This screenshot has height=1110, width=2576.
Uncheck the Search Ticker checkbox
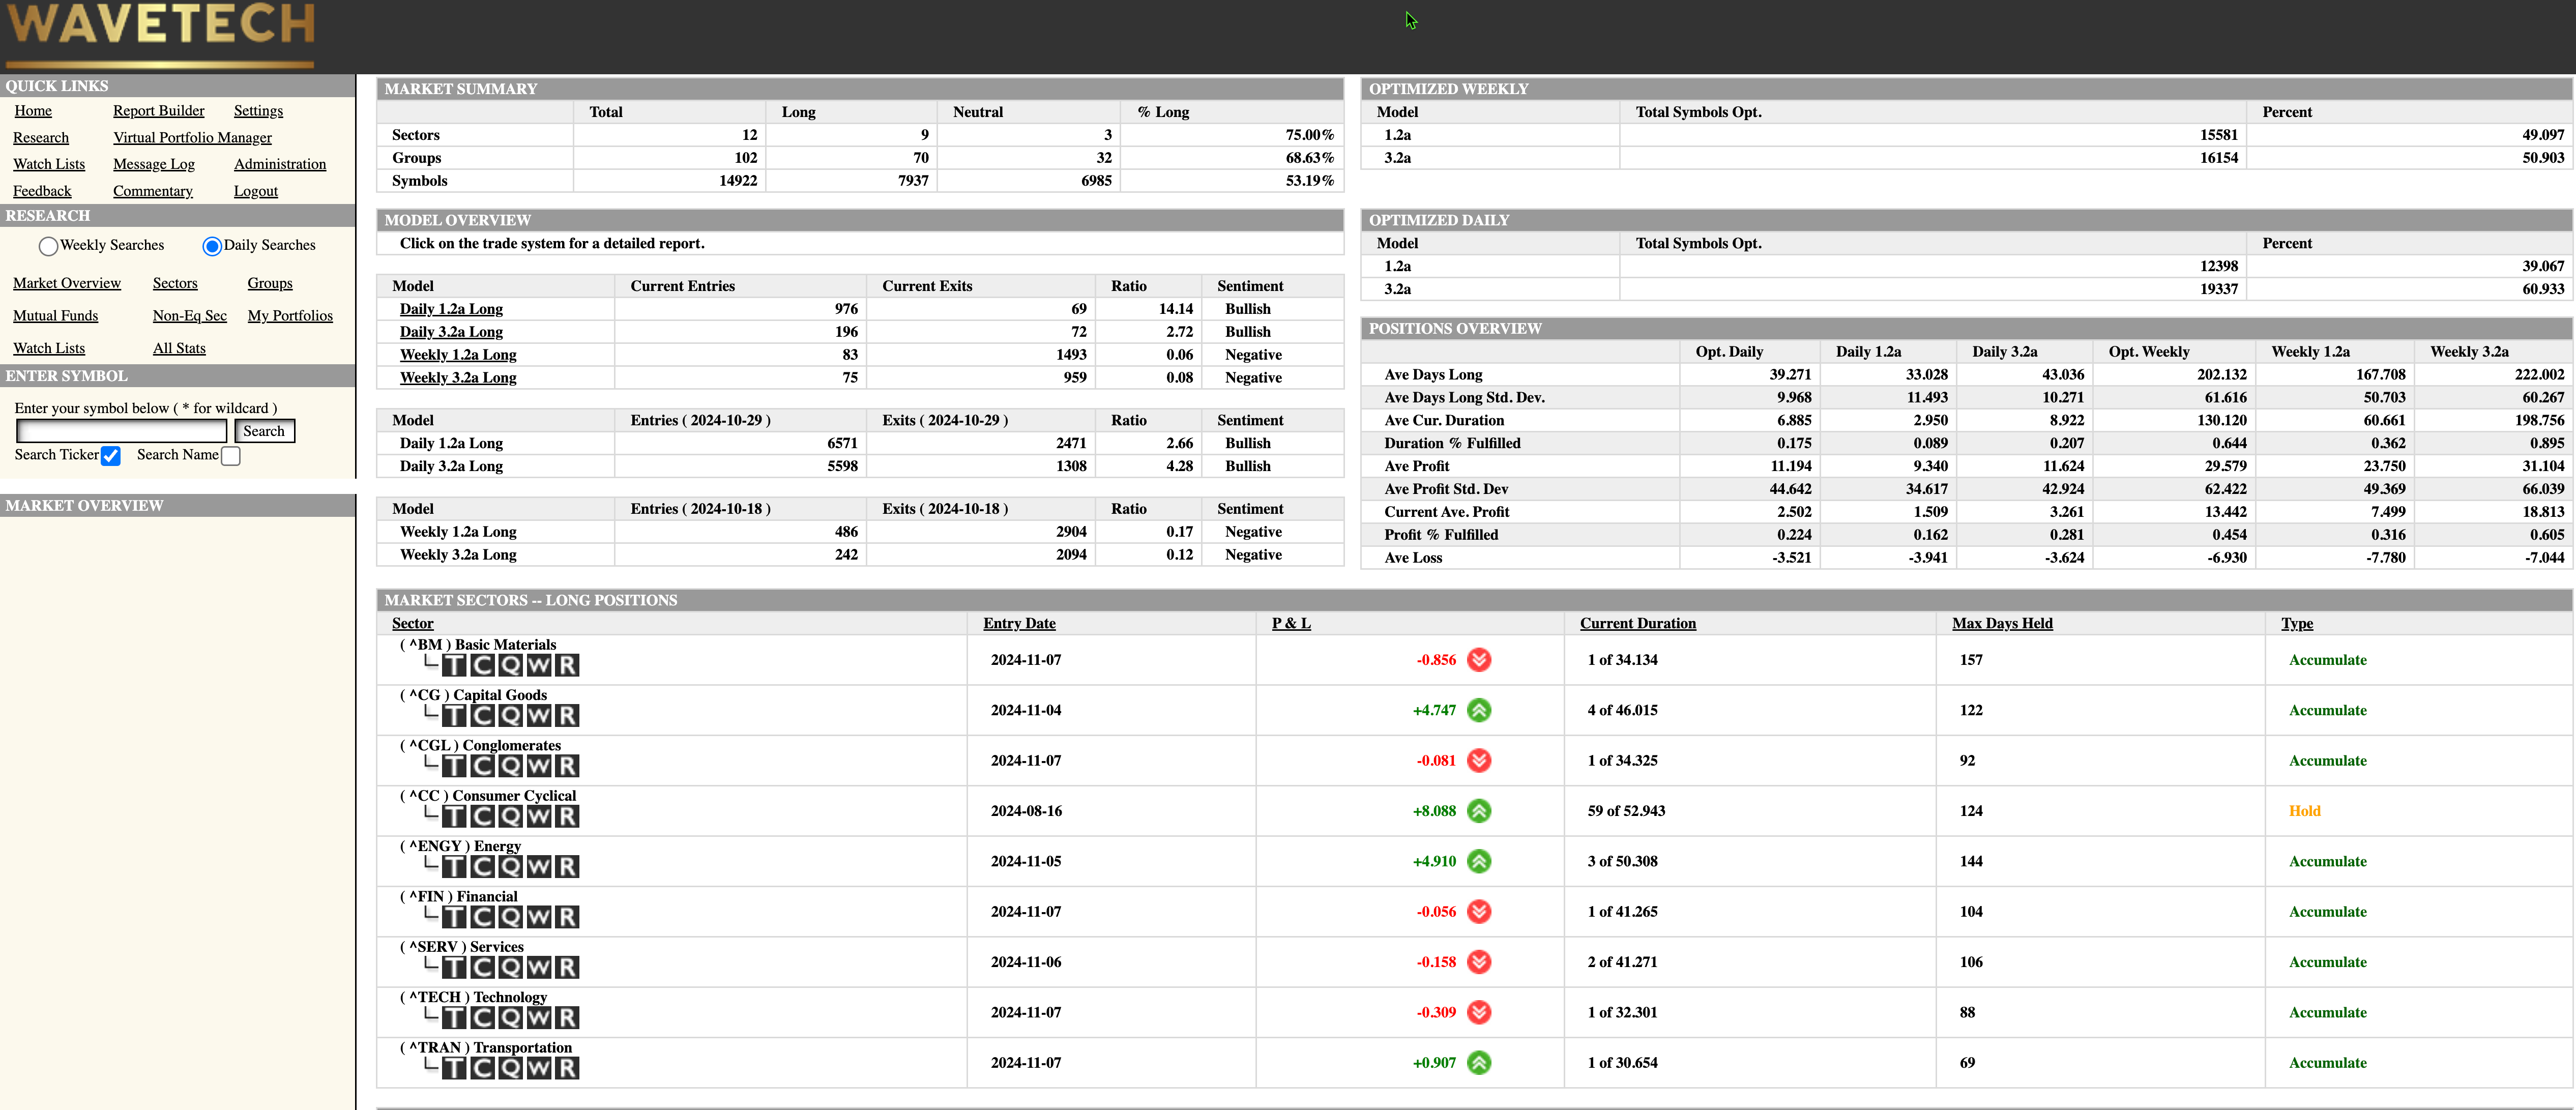click(x=111, y=456)
